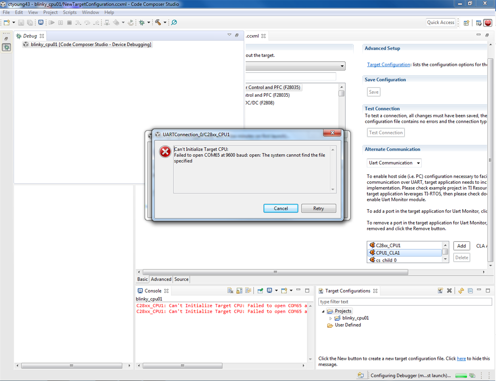Switch to the Source tab

[181, 279]
